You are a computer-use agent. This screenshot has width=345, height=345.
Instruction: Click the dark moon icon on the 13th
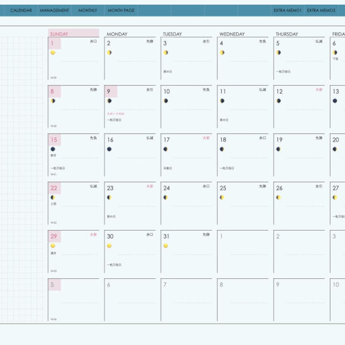pyautogui.click(x=335, y=101)
